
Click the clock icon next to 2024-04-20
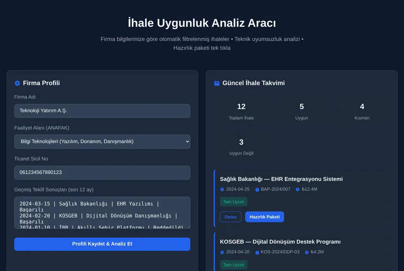222,252
